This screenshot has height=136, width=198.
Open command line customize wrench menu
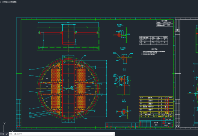[6, 134]
